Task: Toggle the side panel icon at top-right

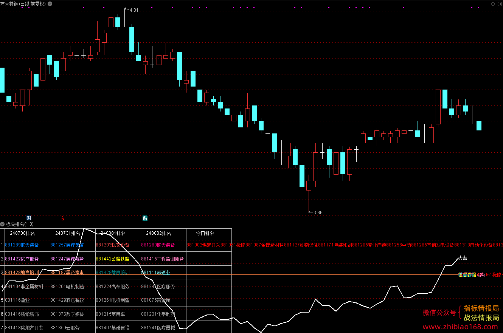Action: (x=500, y=4)
